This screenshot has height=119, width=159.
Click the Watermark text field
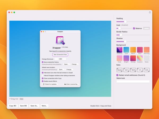coord(133,81)
